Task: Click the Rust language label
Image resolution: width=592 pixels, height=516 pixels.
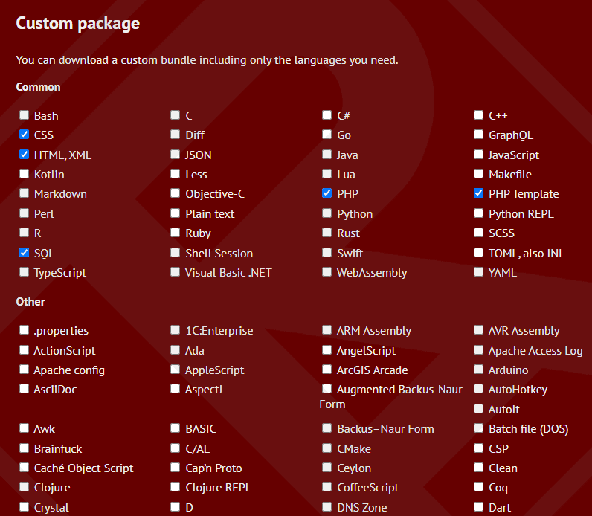Action: [348, 233]
